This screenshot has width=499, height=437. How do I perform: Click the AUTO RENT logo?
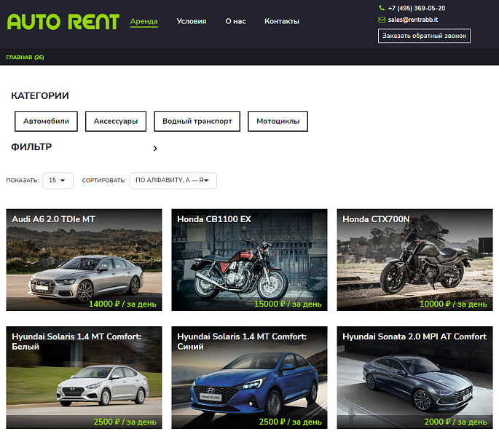click(x=63, y=22)
